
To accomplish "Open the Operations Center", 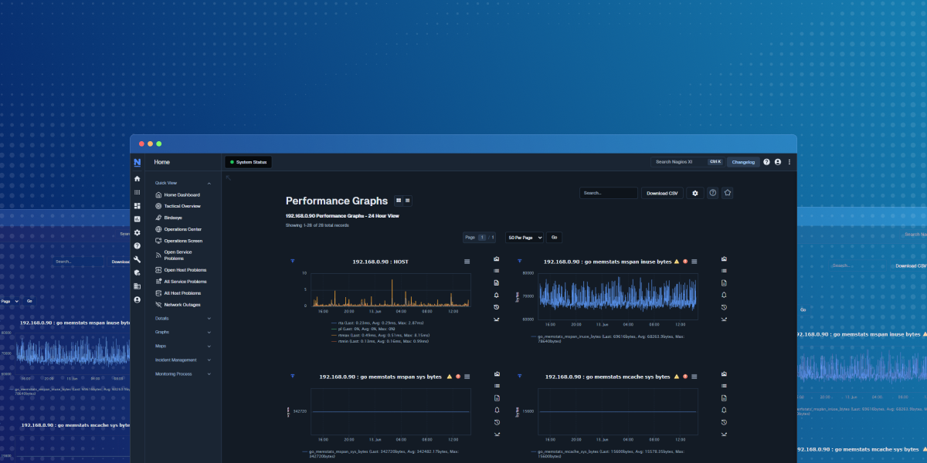I will click(182, 229).
